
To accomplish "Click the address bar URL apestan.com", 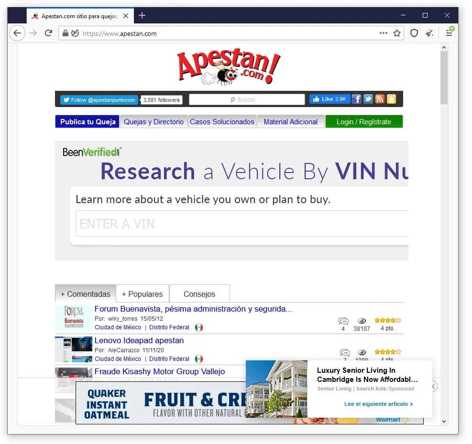I will pyautogui.click(x=120, y=33).
